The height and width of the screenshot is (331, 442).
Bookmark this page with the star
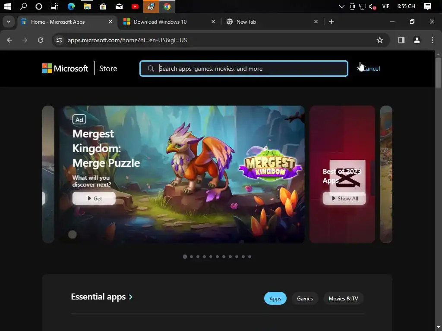pos(380,40)
